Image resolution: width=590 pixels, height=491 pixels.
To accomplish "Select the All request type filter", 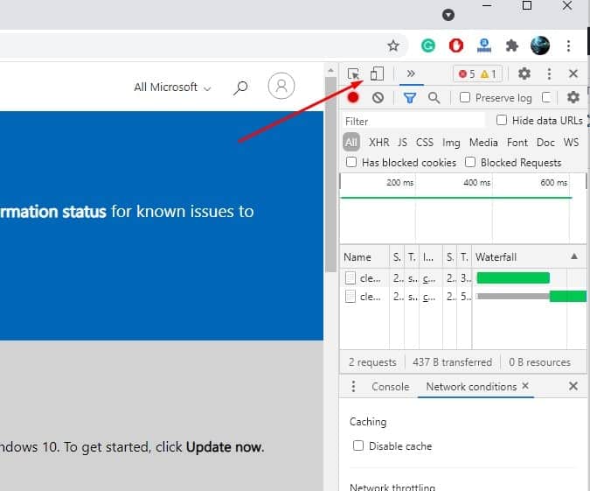I will (x=351, y=143).
